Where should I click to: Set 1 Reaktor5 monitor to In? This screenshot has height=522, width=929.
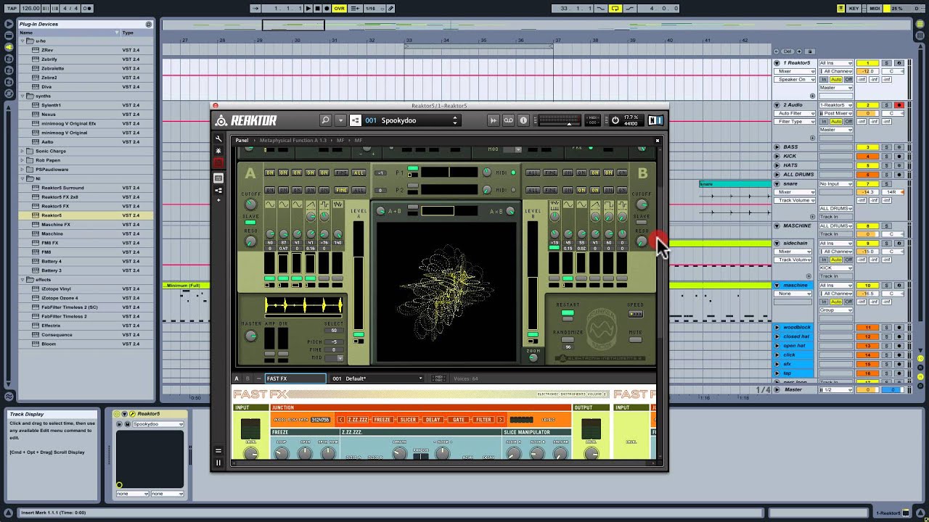coord(824,79)
